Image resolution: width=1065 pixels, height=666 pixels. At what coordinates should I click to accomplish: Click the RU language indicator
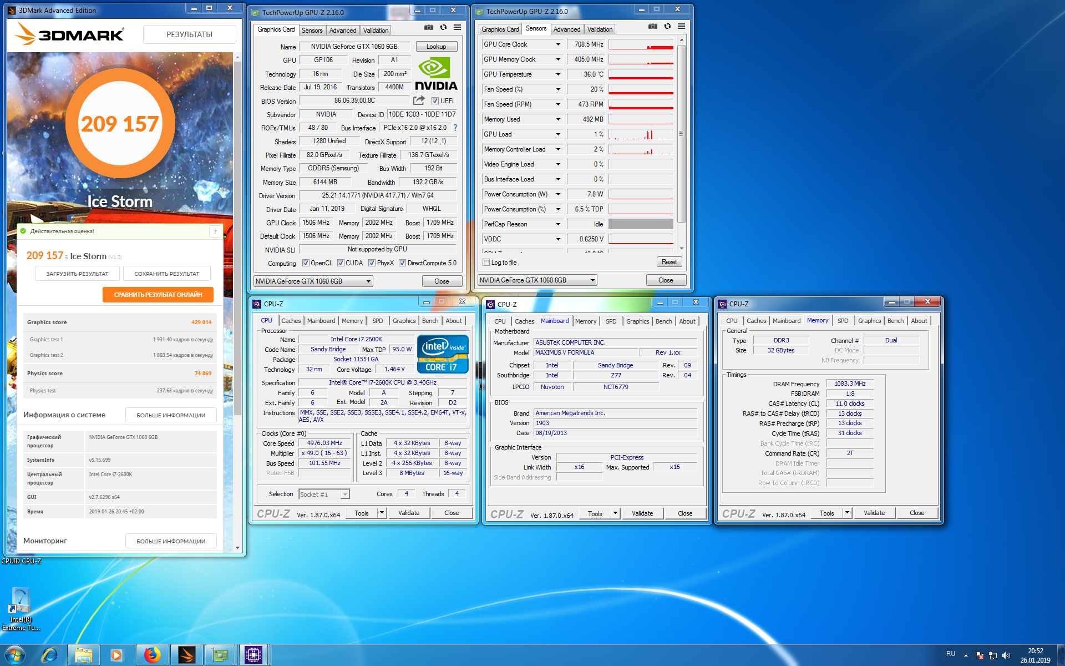pos(951,654)
